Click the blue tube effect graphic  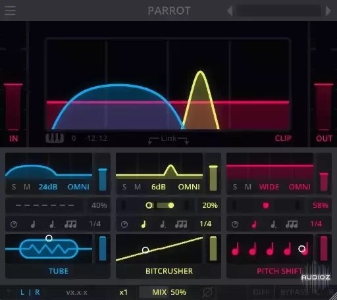tap(49, 249)
